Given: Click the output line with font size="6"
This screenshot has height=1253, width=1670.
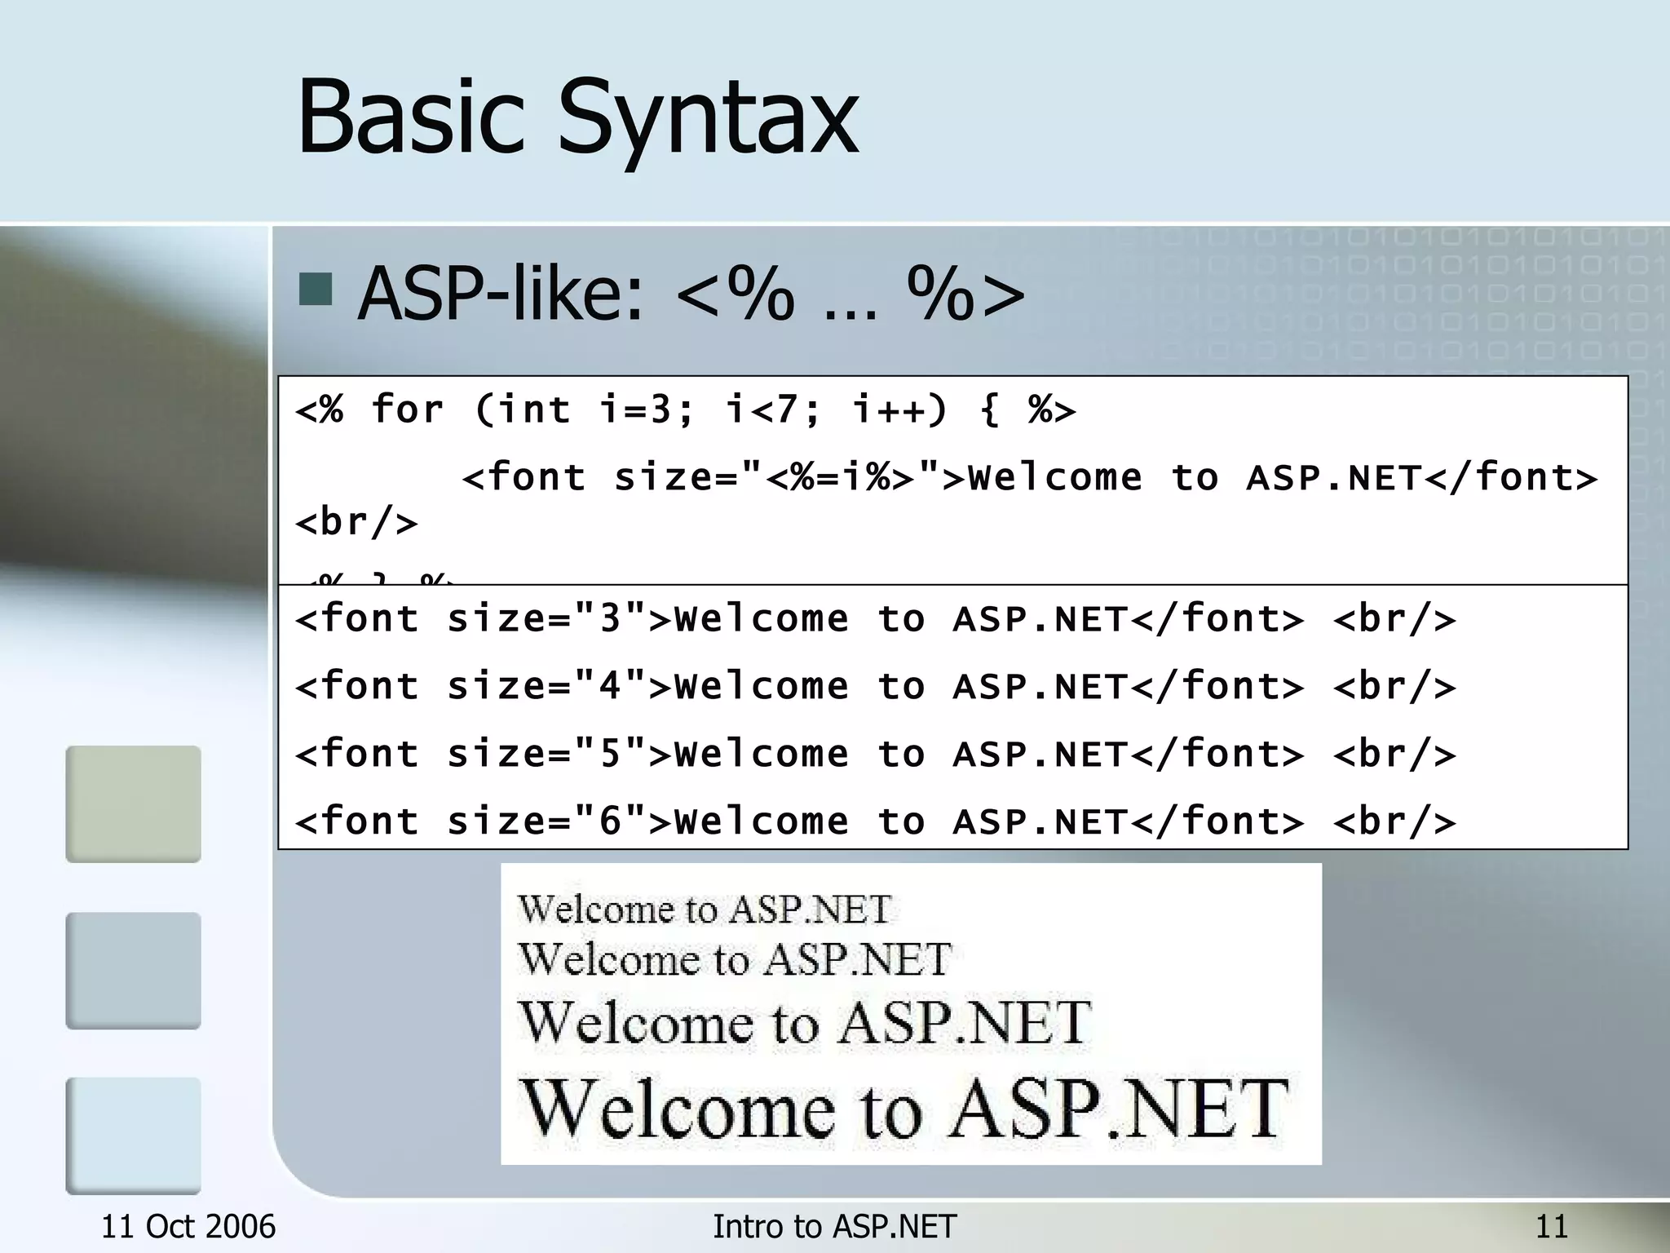Looking at the screenshot, I should coord(875,821).
